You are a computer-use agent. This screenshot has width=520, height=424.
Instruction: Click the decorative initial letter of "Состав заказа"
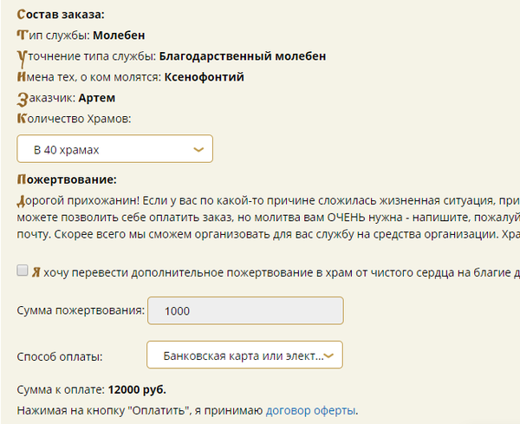pyautogui.click(x=21, y=16)
